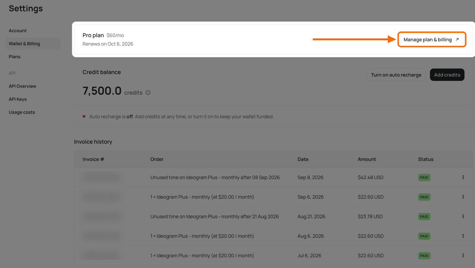This screenshot has width=475, height=268.
Task: Select Wallet & Billing in sidebar
Action: 33,44
